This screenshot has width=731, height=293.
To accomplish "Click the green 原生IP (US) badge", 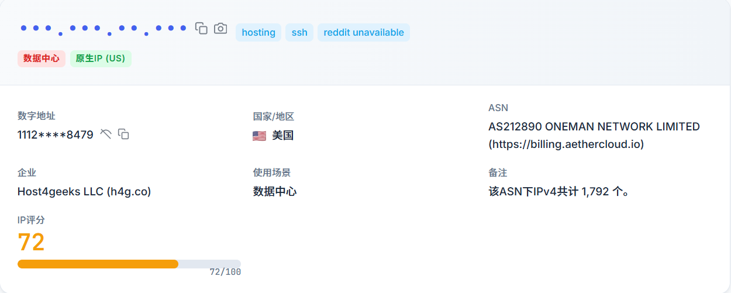I will click(101, 58).
